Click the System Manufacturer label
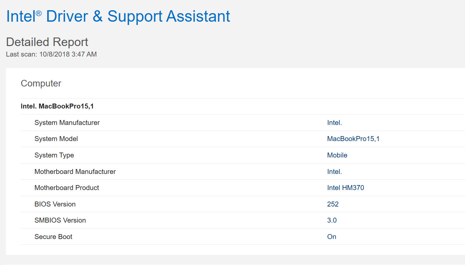Viewport: 465px width, 265px height. click(x=67, y=123)
